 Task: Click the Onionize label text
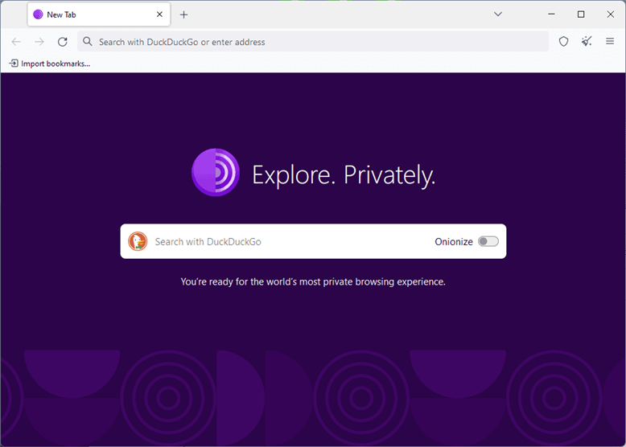click(x=454, y=242)
